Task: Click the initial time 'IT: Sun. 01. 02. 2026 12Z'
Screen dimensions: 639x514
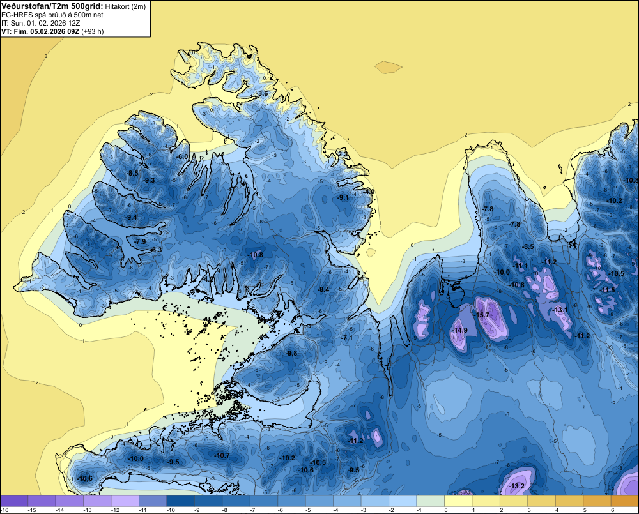Action: pos(41,23)
